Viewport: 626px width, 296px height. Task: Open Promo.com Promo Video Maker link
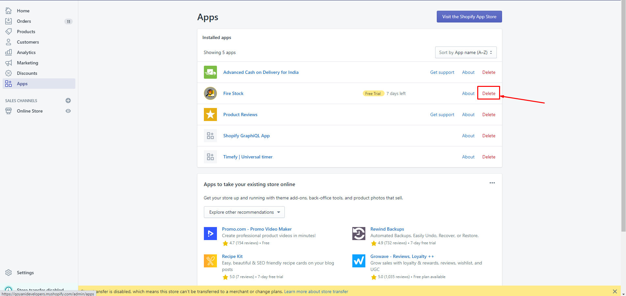tap(257, 229)
